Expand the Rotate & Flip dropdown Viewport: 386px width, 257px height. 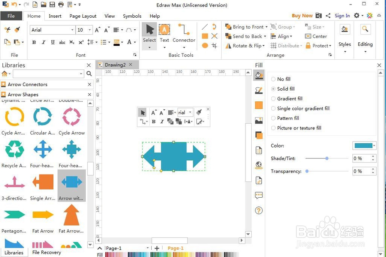(263, 46)
